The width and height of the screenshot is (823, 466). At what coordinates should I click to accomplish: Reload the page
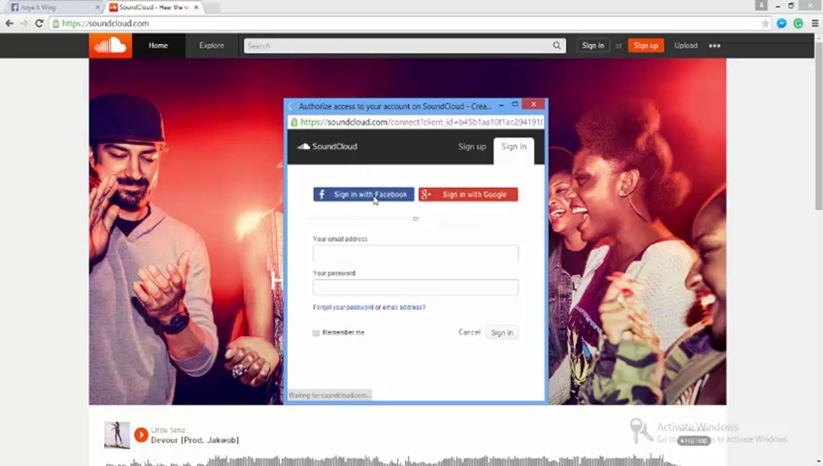(x=39, y=23)
